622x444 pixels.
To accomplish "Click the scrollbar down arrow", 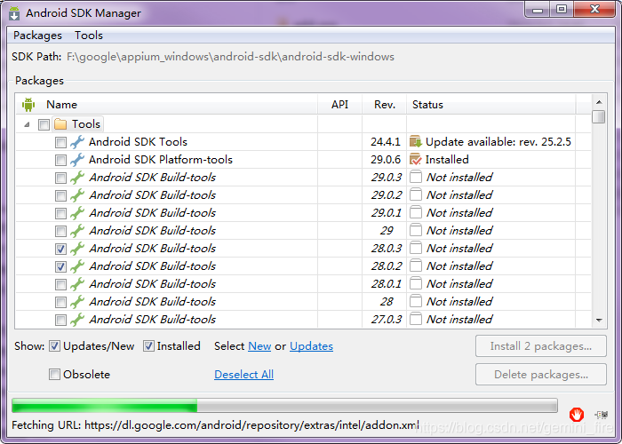I will [x=599, y=321].
